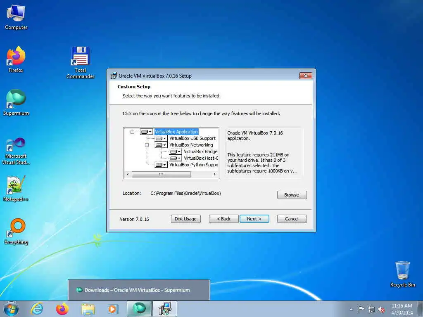Select the Notepad++ desktop shortcut
The image size is (423, 317).
(x=16, y=189)
